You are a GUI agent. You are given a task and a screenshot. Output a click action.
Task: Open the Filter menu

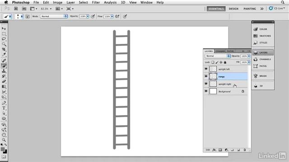coord(96,2)
